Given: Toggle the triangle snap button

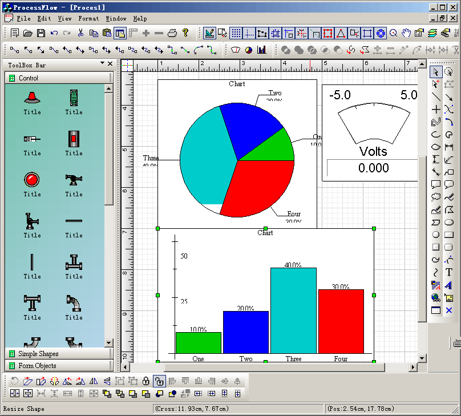Looking at the screenshot, I should click(x=341, y=33).
